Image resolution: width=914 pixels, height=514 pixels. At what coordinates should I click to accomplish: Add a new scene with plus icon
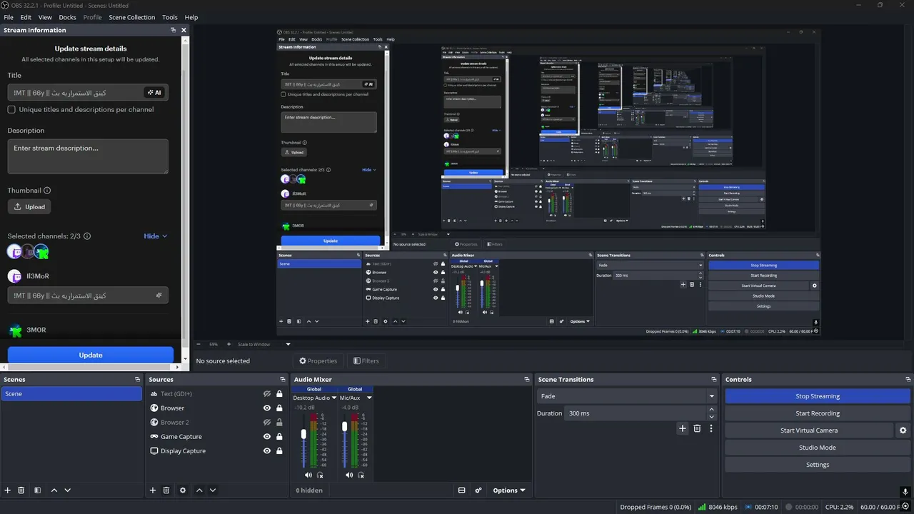[x=8, y=490]
